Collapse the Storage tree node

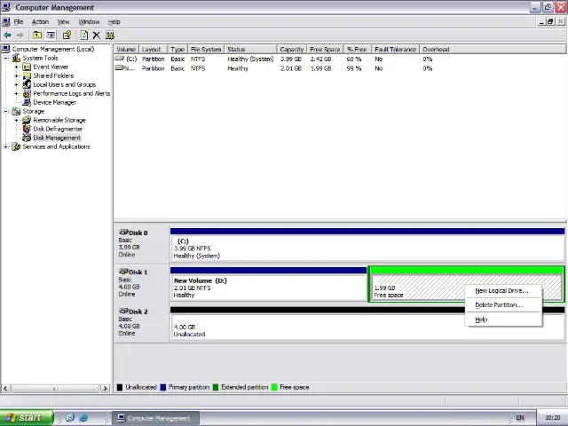[6, 111]
